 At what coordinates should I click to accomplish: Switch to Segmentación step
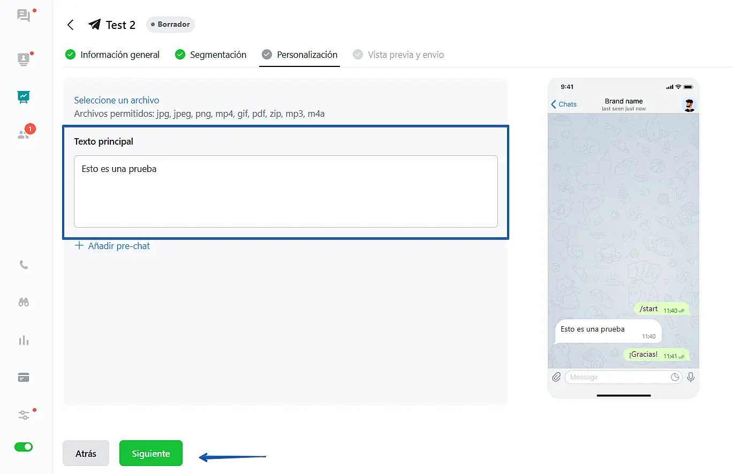tap(211, 55)
